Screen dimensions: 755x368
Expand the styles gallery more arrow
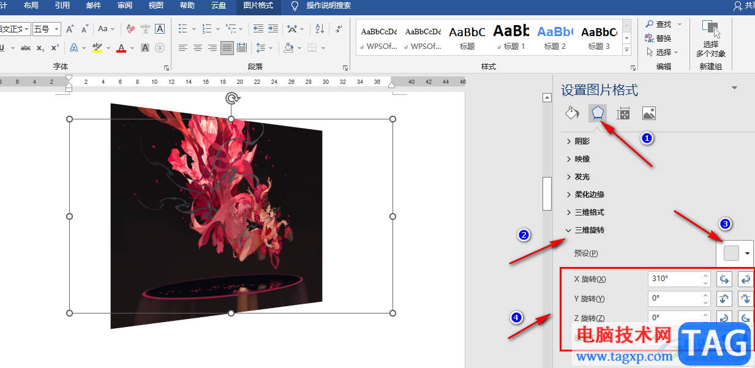point(626,50)
